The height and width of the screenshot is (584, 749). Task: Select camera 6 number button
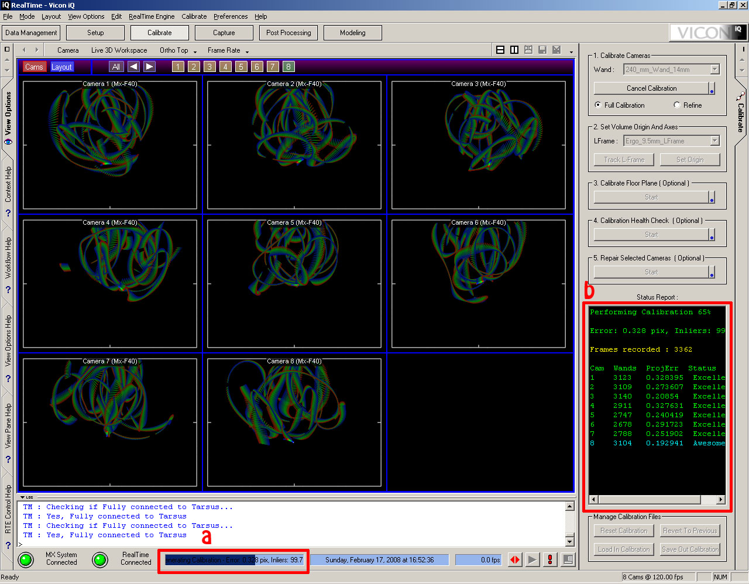coord(257,67)
